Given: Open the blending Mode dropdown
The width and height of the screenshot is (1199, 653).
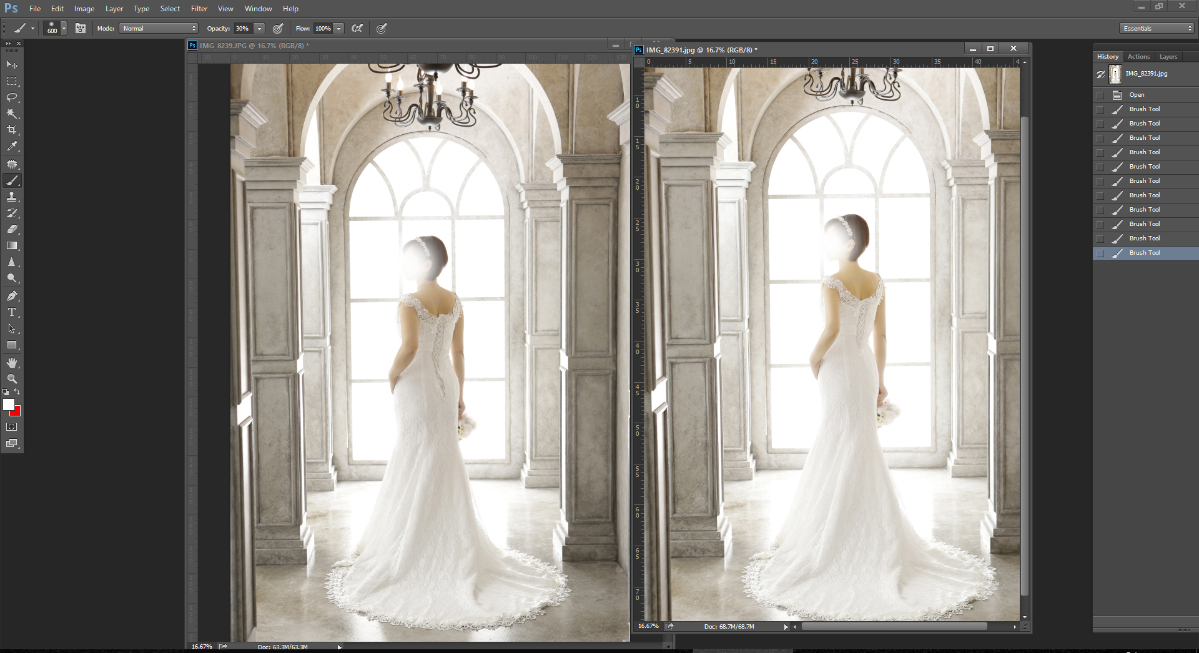Looking at the screenshot, I should pos(159,28).
